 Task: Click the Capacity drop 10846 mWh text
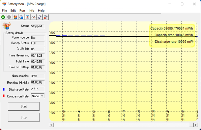174,35
